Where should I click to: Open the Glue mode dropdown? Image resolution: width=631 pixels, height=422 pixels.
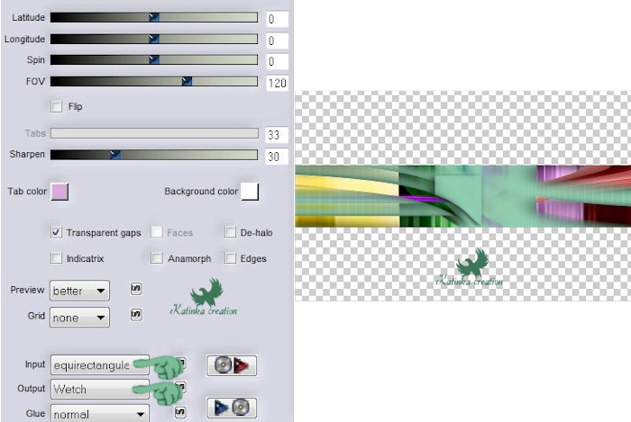tap(99, 415)
